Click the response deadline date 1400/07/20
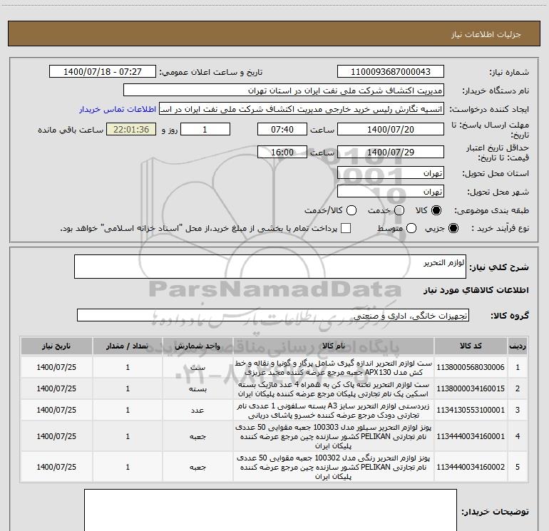This screenshot has height=531, width=549. [x=391, y=129]
